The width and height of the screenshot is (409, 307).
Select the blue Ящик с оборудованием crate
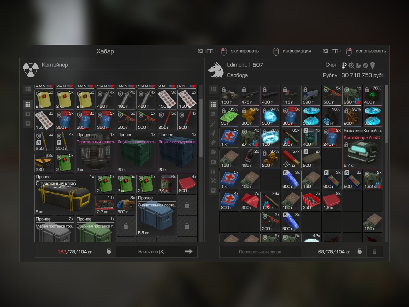pyautogui.click(x=177, y=152)
